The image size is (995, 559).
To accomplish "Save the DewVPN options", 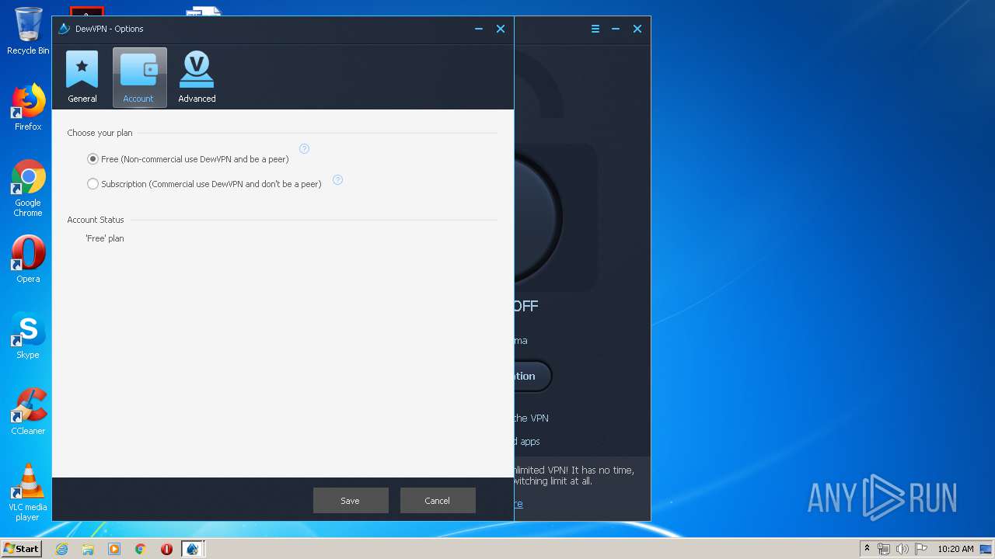I will click(351, 501).
